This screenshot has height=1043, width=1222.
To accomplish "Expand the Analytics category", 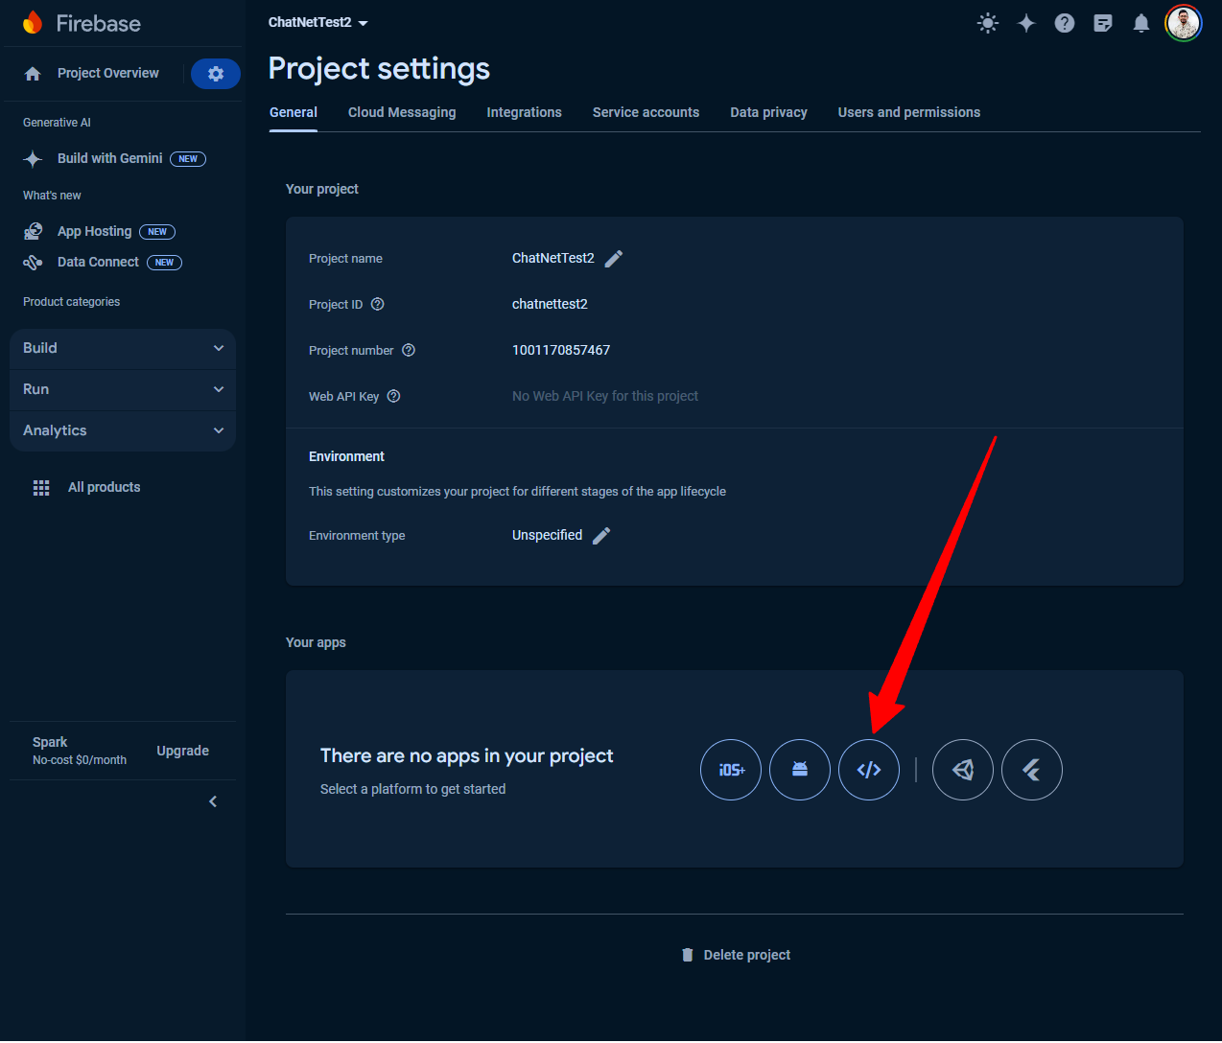I will click(123, 430).
